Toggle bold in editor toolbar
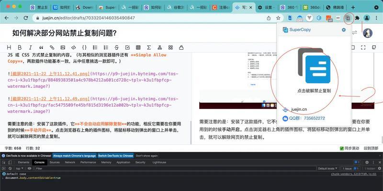383x191 pixels. tap(20, 47)
